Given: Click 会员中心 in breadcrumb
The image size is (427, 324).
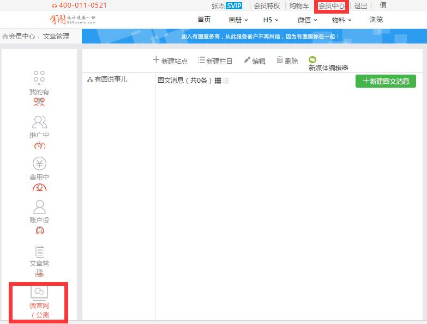Looking at the screenshot, I should coord(22,36).
